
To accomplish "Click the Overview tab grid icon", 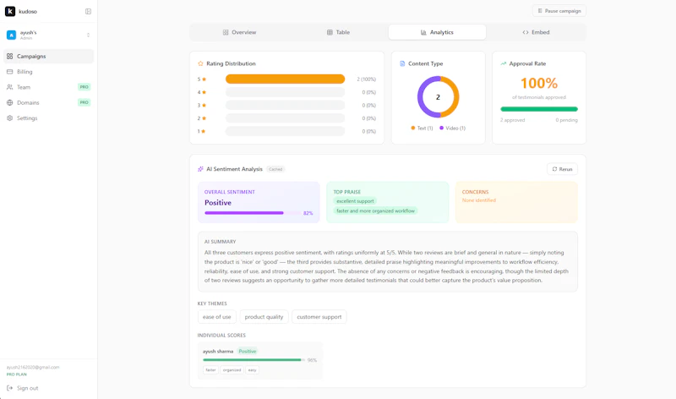I will [x=226, y=32].
